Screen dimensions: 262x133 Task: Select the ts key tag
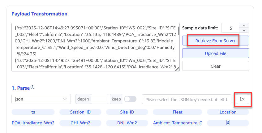coord(33,112)
